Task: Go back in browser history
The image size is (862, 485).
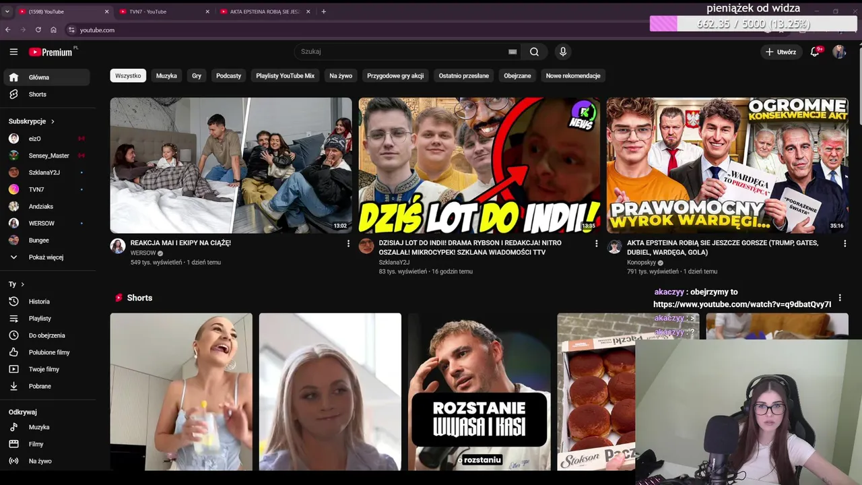Action: 8,30
